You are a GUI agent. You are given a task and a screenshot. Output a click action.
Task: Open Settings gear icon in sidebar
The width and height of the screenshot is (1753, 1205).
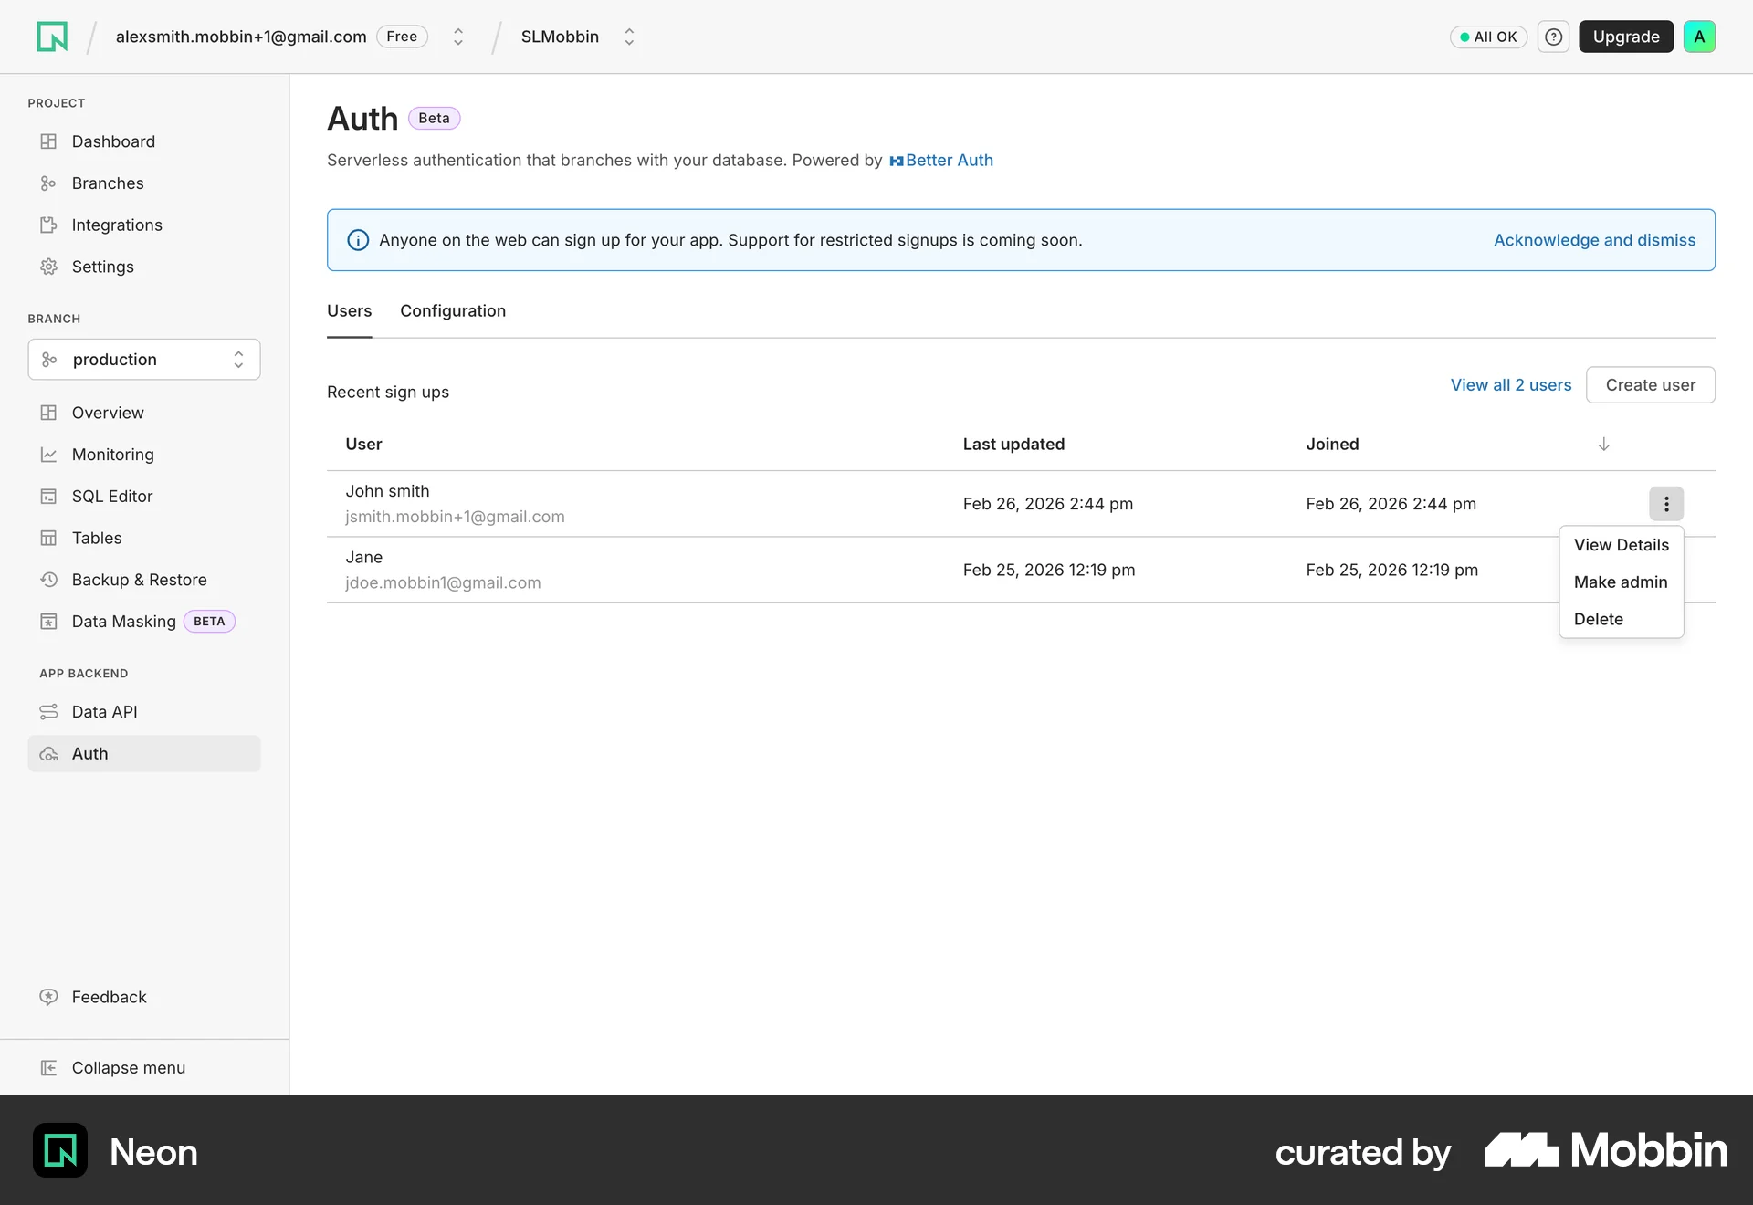(x=48, y=267)
